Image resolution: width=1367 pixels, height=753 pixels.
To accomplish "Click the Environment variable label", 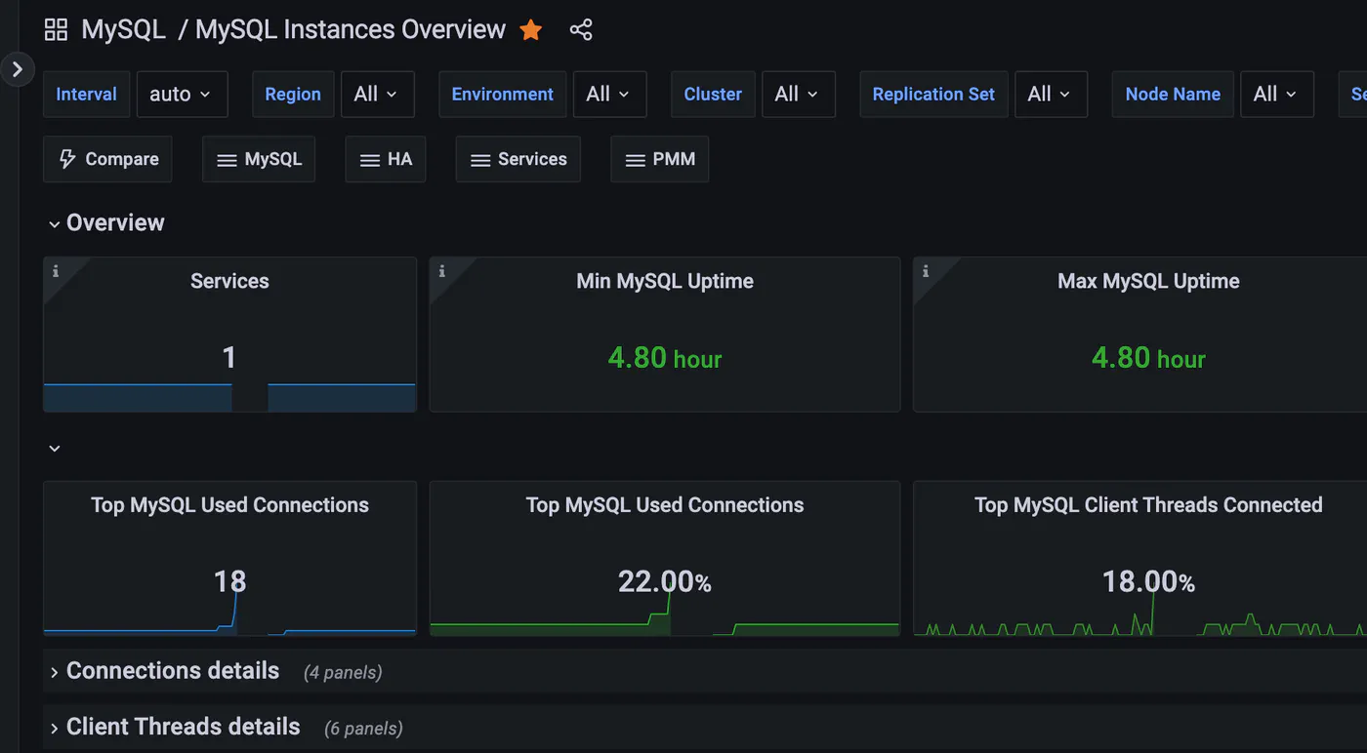I will pyautogui.click(x=503, y=95).
